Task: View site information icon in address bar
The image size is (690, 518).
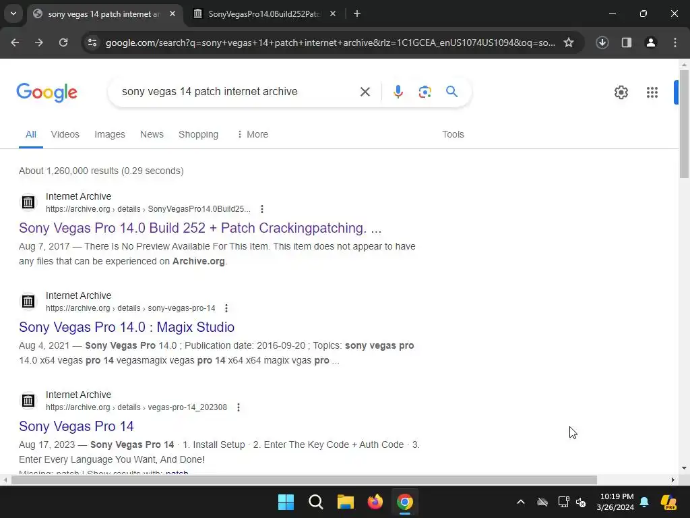Action: [x=92, y=42]
